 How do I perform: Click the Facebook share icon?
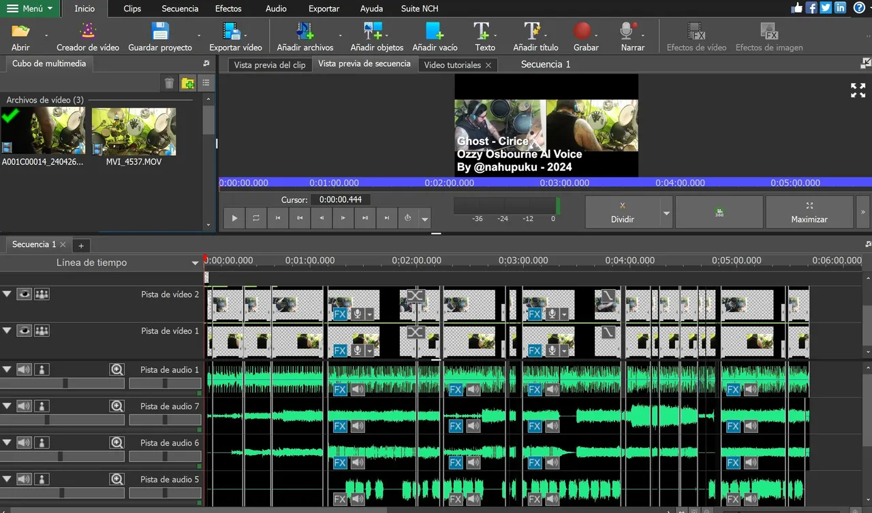[811, 8]
